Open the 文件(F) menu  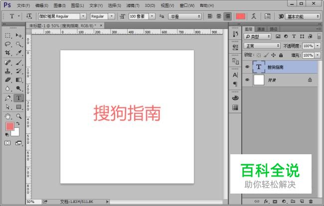[x=23, y=5]
